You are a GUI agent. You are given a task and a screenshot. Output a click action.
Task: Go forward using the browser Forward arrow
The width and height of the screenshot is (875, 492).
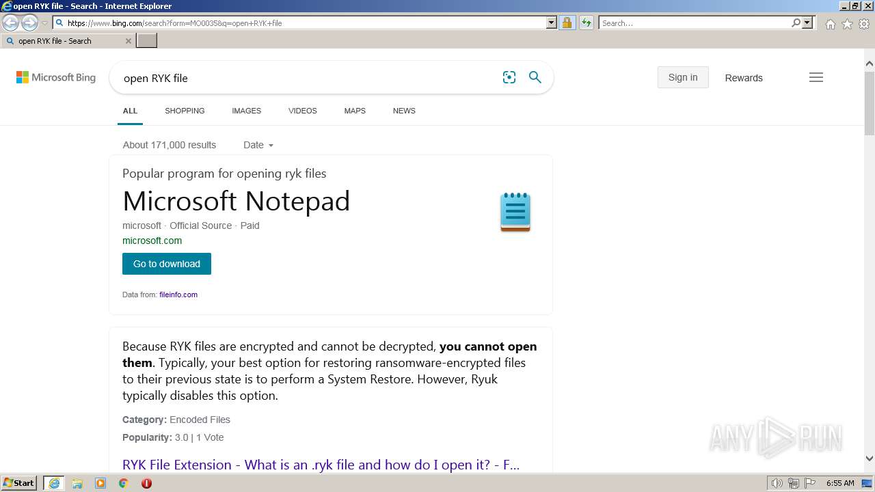(29, 23)
